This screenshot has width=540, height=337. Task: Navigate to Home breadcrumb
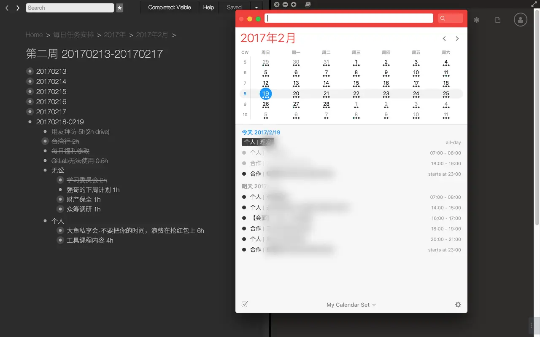(x=34, y=35)
